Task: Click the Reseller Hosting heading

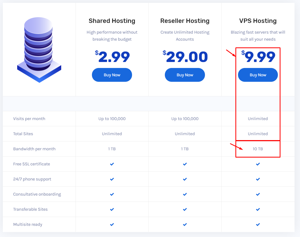Action: click(185, 21)
